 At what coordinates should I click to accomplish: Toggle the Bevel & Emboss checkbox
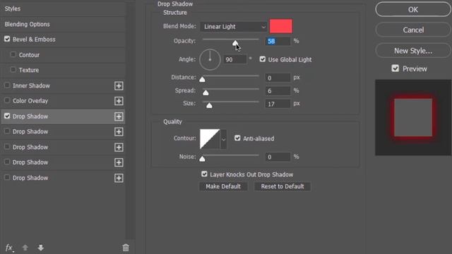pyautogui.click(x=7, y=39)
